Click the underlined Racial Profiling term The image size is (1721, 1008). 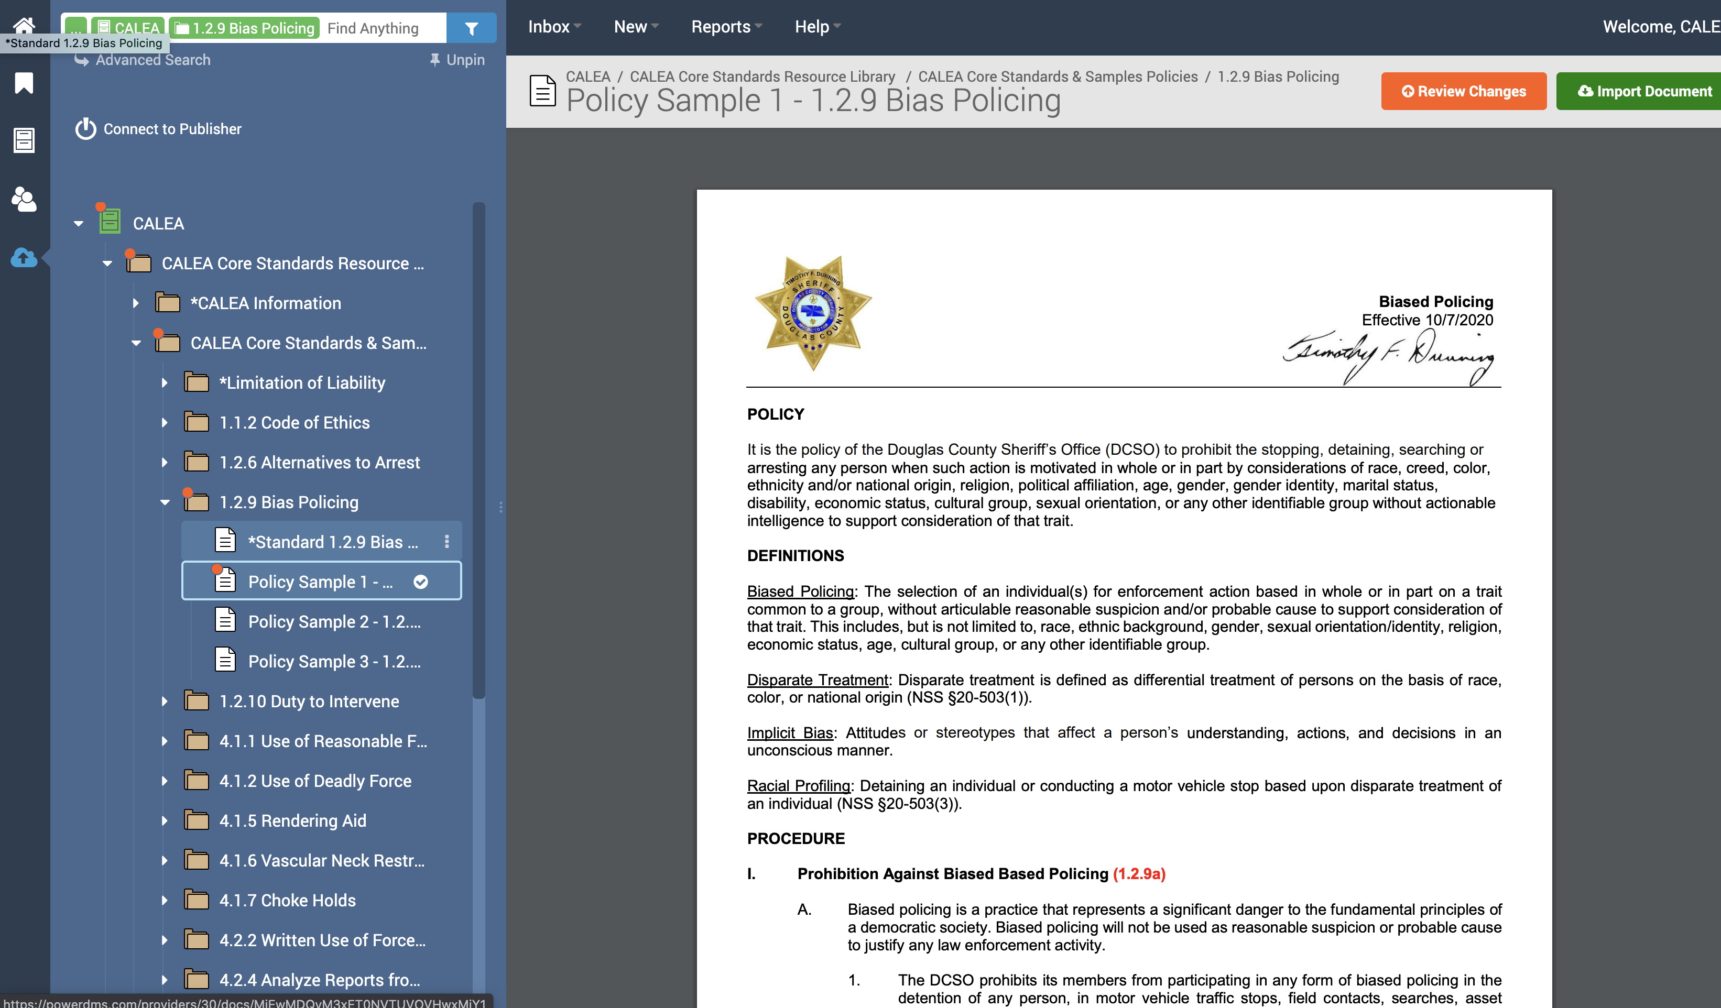pyautogui.click(x=798, y=786)
